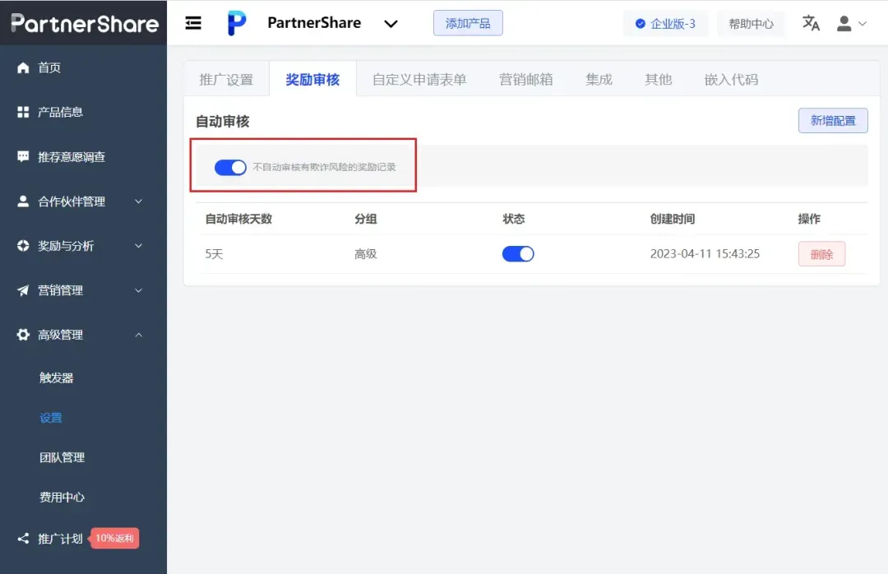Click the PartnerShare logo icon
Screen dimensions: 888x574
(x=237, y=22)
